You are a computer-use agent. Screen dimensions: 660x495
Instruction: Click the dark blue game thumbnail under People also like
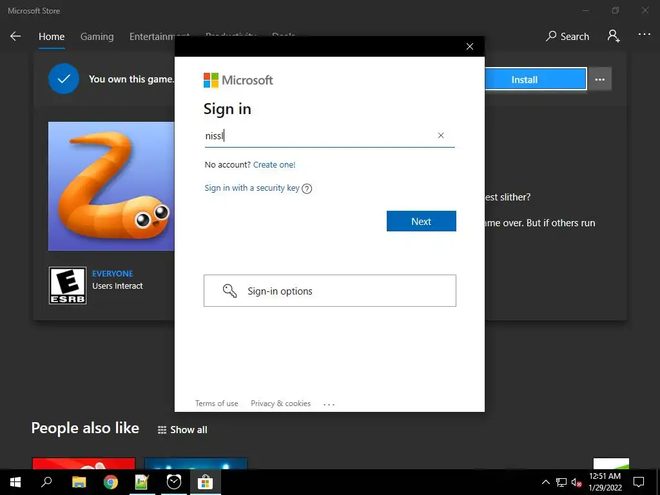click(x=196, y=463)
